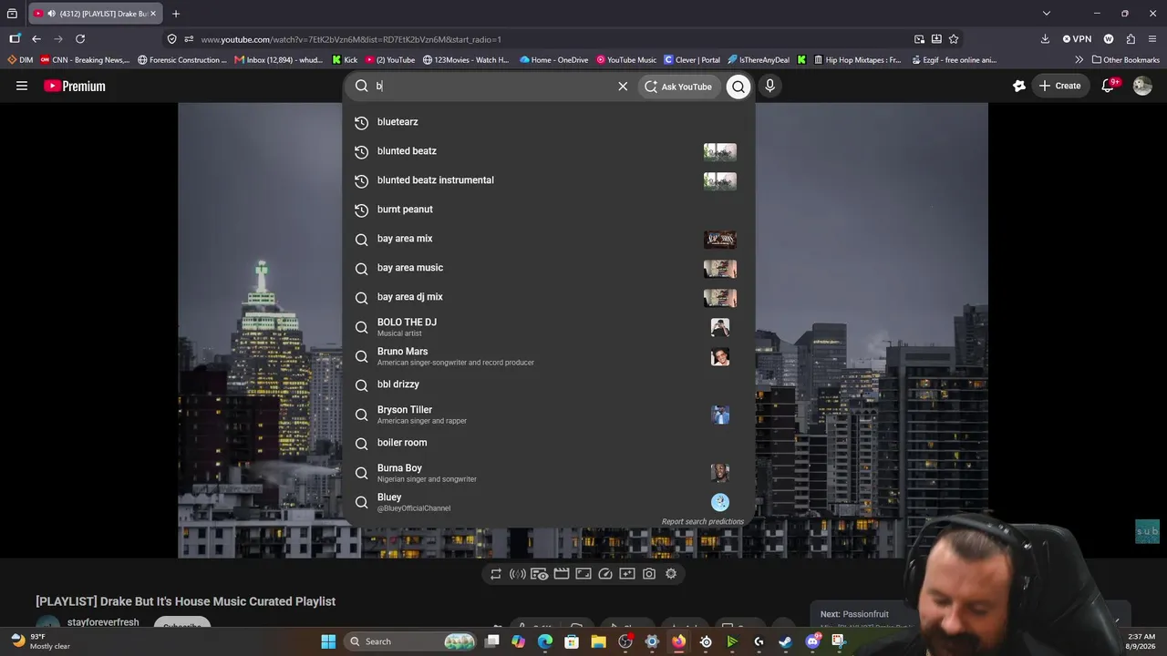This screenshot has height=656, width=1167.
Task: Click the aspect-ratio frame icon in player toolbar
Action: coord(583,574)
